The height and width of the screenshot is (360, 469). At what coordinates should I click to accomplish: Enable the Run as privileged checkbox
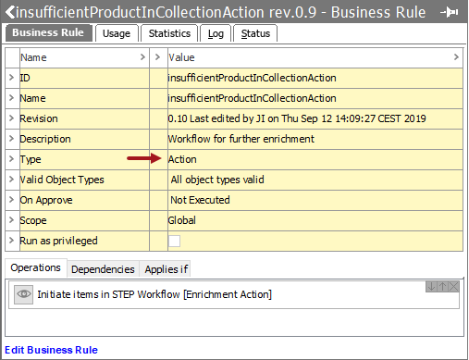174,241
